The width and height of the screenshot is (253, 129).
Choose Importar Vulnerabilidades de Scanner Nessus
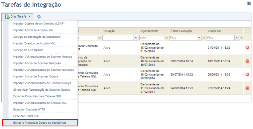point(43,57)
